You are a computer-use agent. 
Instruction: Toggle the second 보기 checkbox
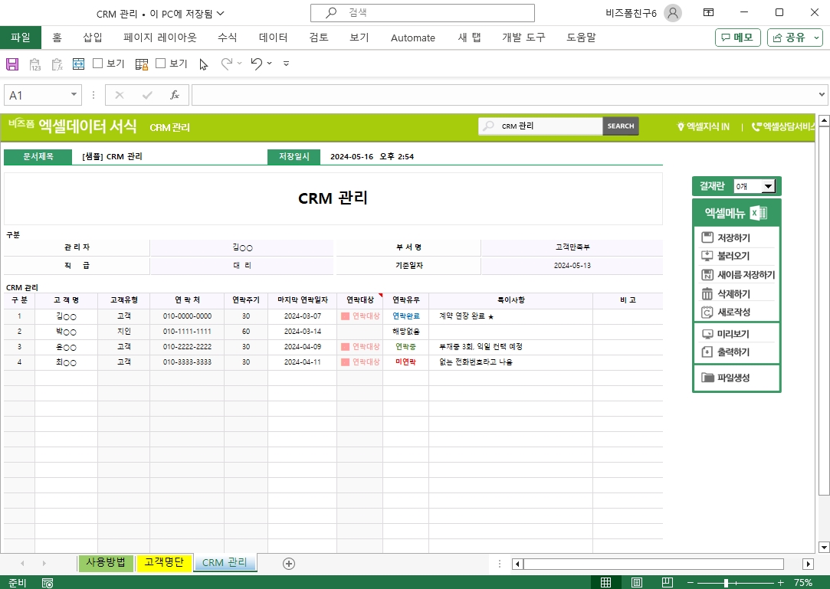pyautogui.click(x=161, y=64)
